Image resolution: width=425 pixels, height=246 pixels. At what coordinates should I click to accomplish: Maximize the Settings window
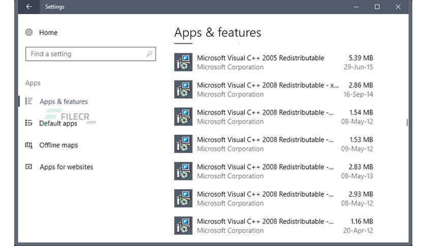[x=377, y=7]
